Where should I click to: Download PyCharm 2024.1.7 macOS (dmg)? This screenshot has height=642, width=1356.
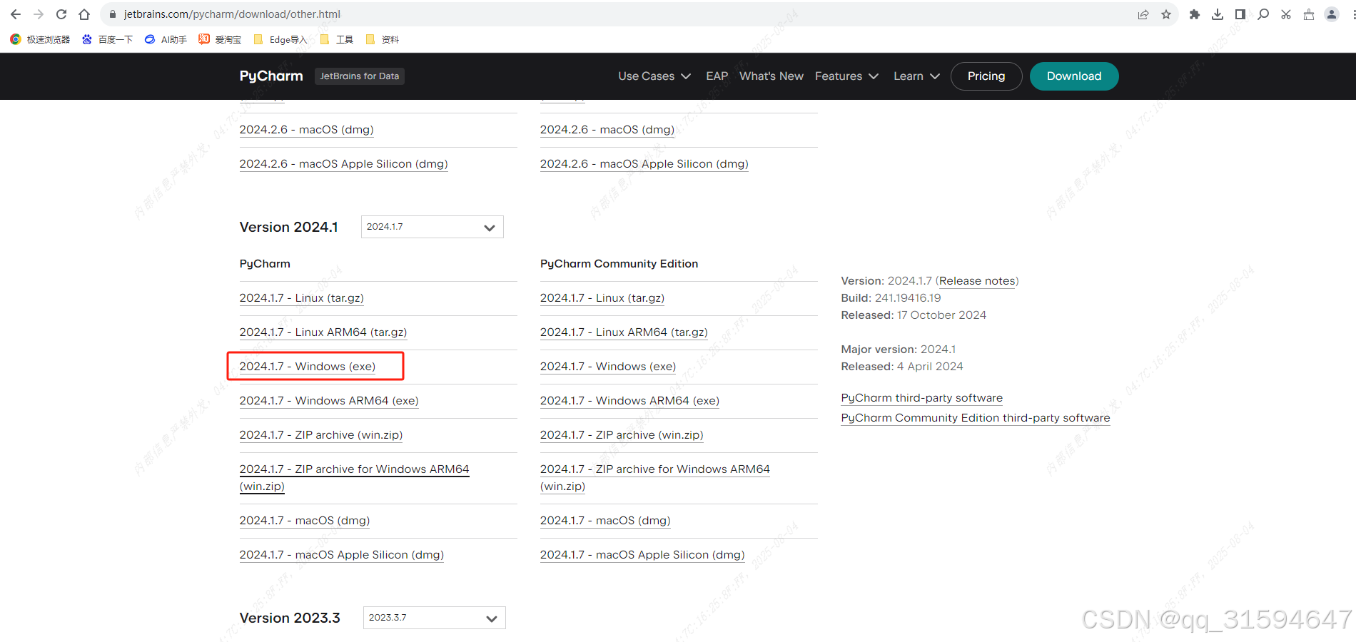pyautogui.click(x=305, y=521)
